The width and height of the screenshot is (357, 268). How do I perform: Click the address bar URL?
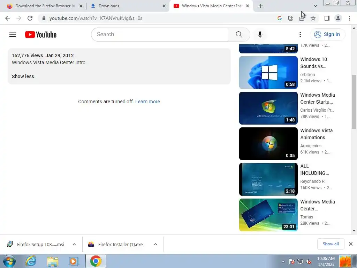click(96, 18)
